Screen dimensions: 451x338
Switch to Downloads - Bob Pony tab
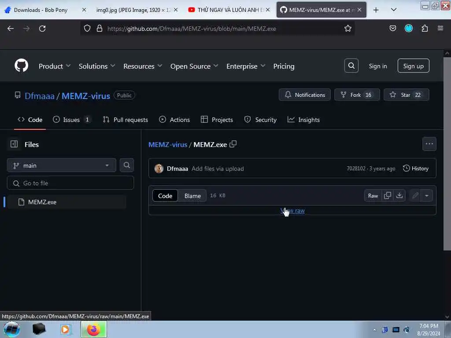pos(45,10)
